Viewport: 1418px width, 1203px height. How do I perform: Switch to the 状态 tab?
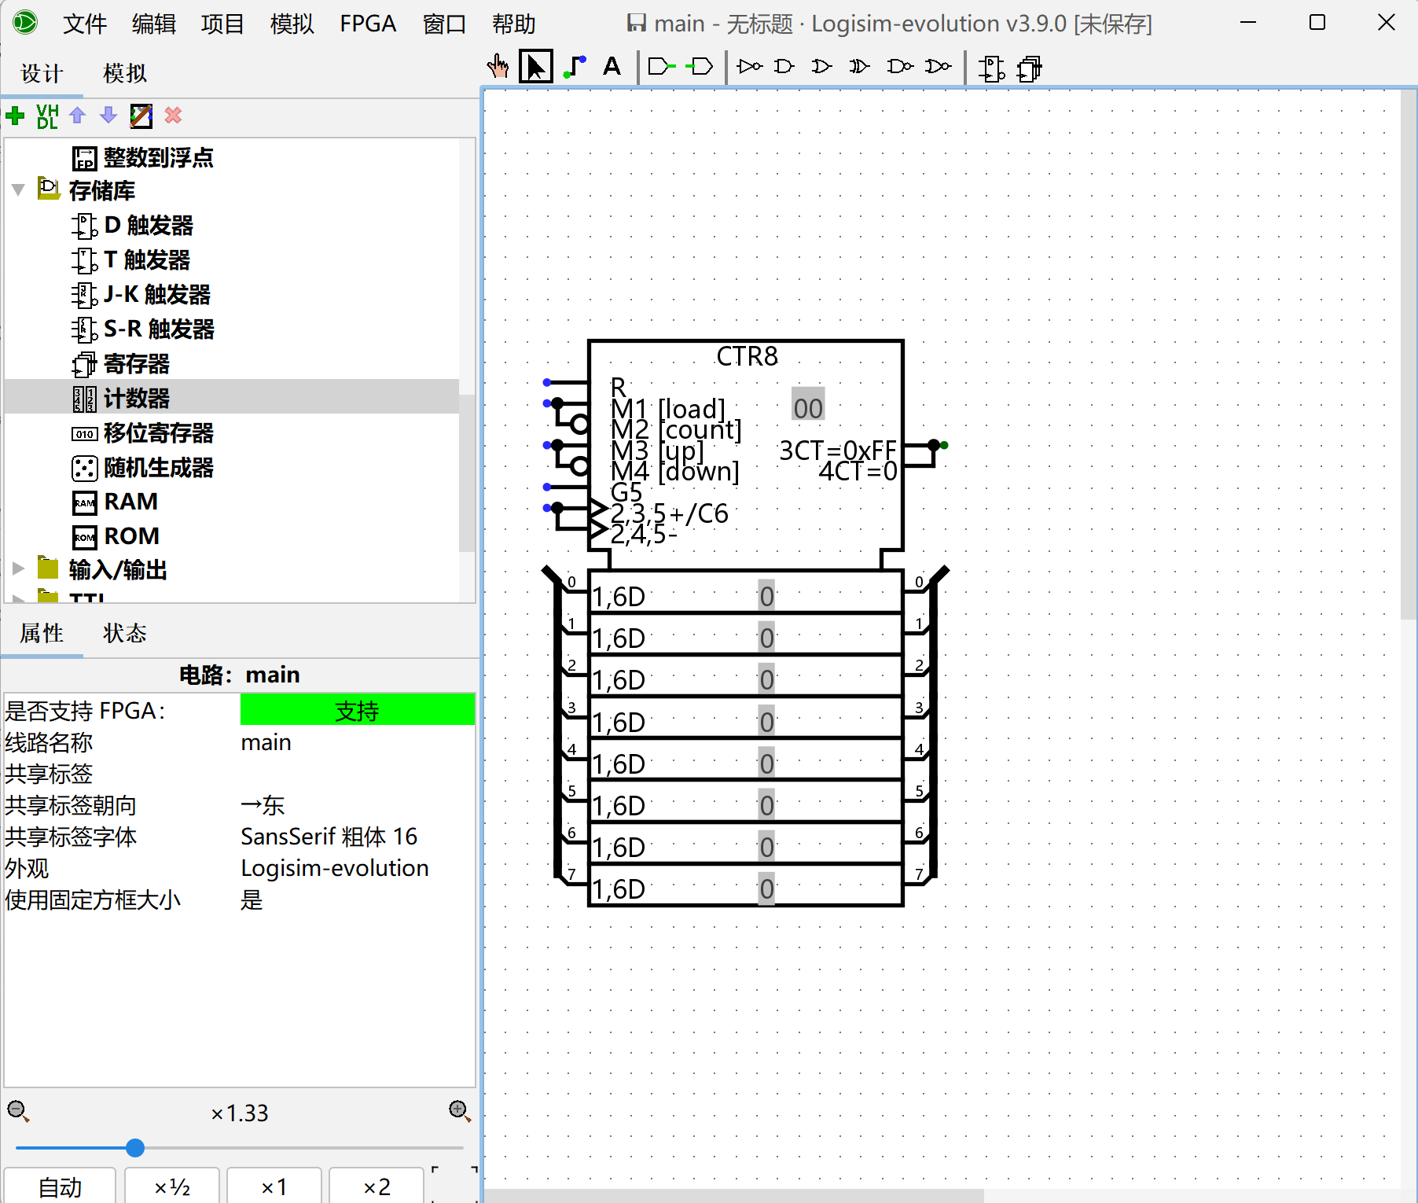[x=125, y=633]
